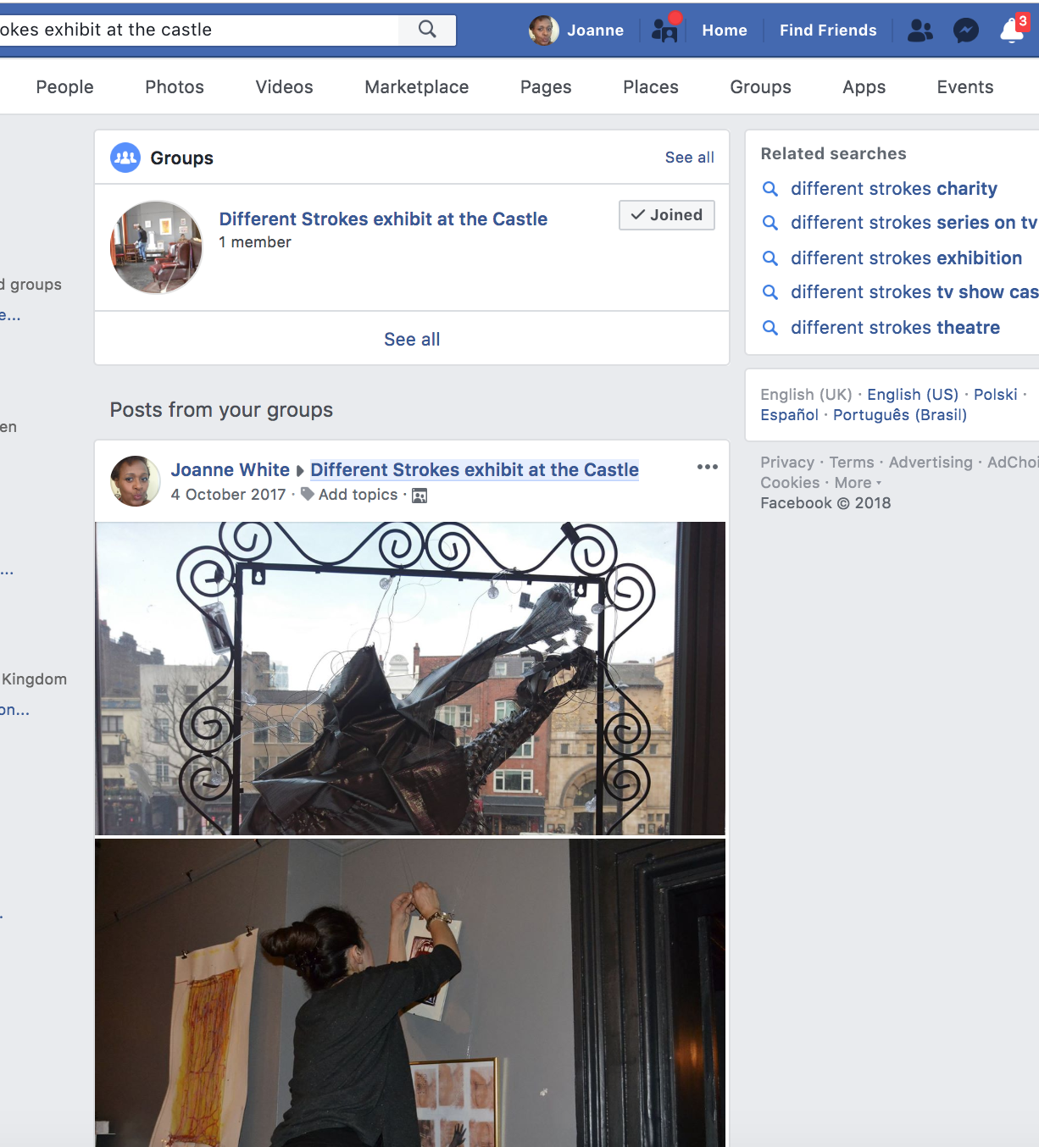This screenshot has width=1039, height=1147.
Task: Click the marketplace shop icon in header
Action: click(664, 30)
